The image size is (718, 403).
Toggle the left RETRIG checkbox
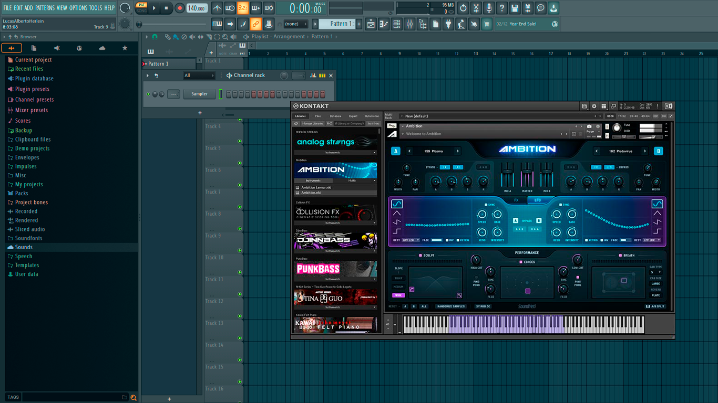click(458, 240)
